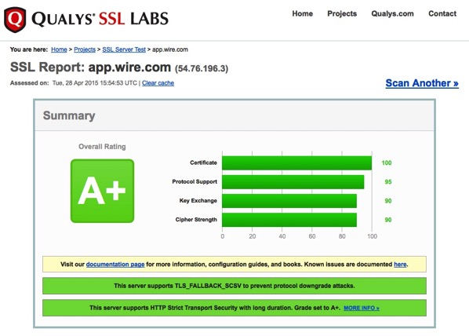Follow the Projects breadcrumb link

tap(85, 49)
